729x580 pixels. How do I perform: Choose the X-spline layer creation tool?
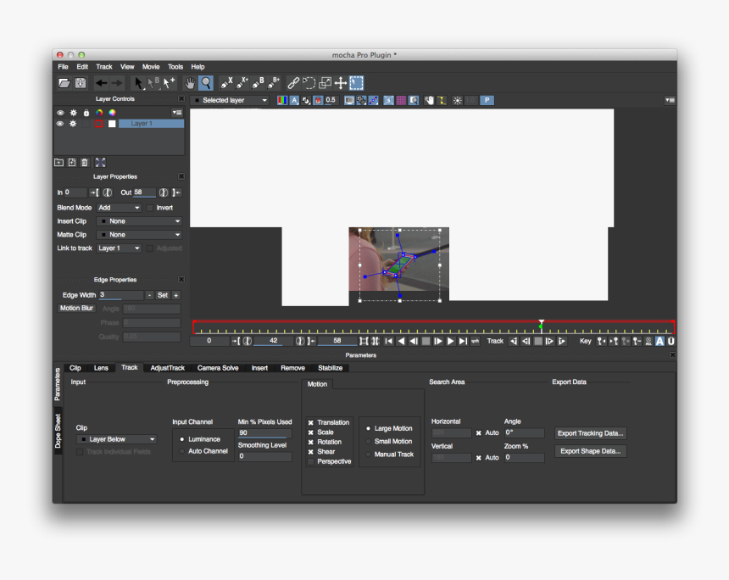[x=225, y=82]
